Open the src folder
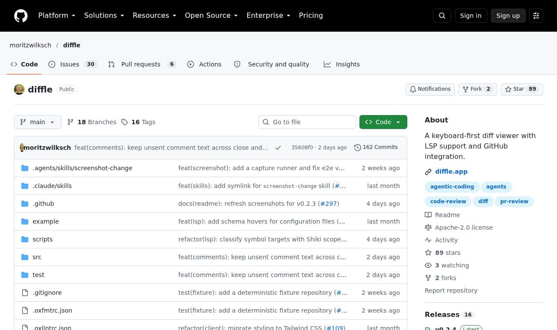Viewport: 557px width, 330px height. [x=37, y=257]
